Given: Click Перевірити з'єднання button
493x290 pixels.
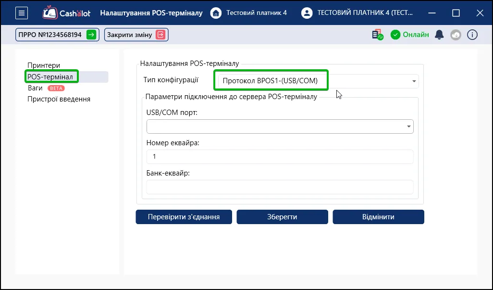Looking at the screenshot, I should 184,217.
